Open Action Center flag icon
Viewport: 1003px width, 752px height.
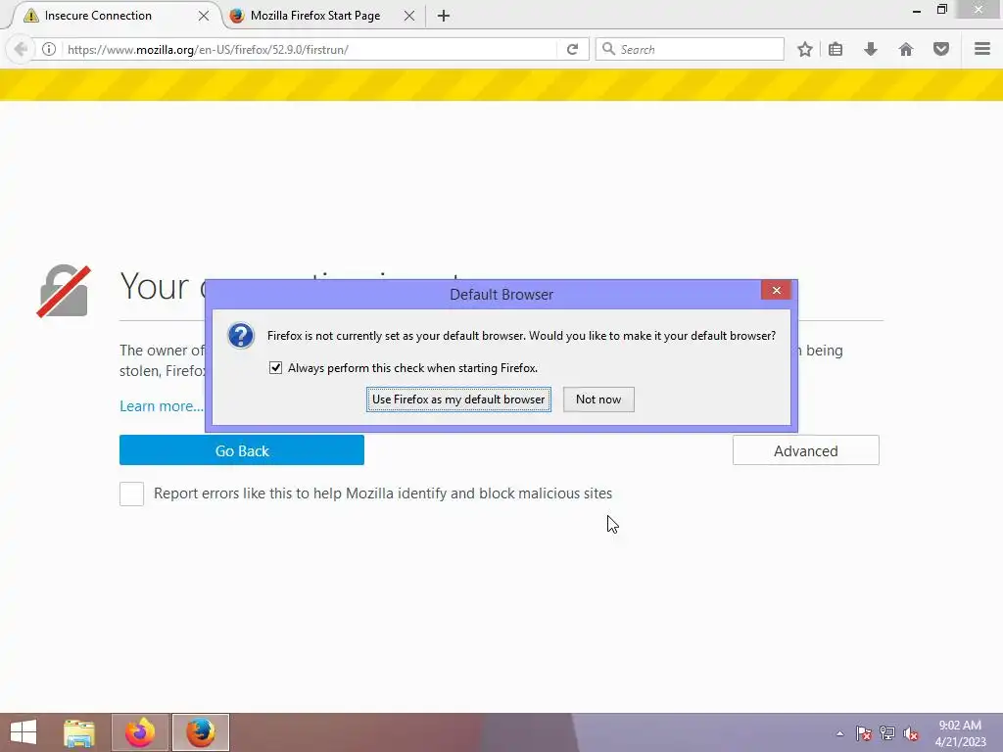[x=864, y=733]
